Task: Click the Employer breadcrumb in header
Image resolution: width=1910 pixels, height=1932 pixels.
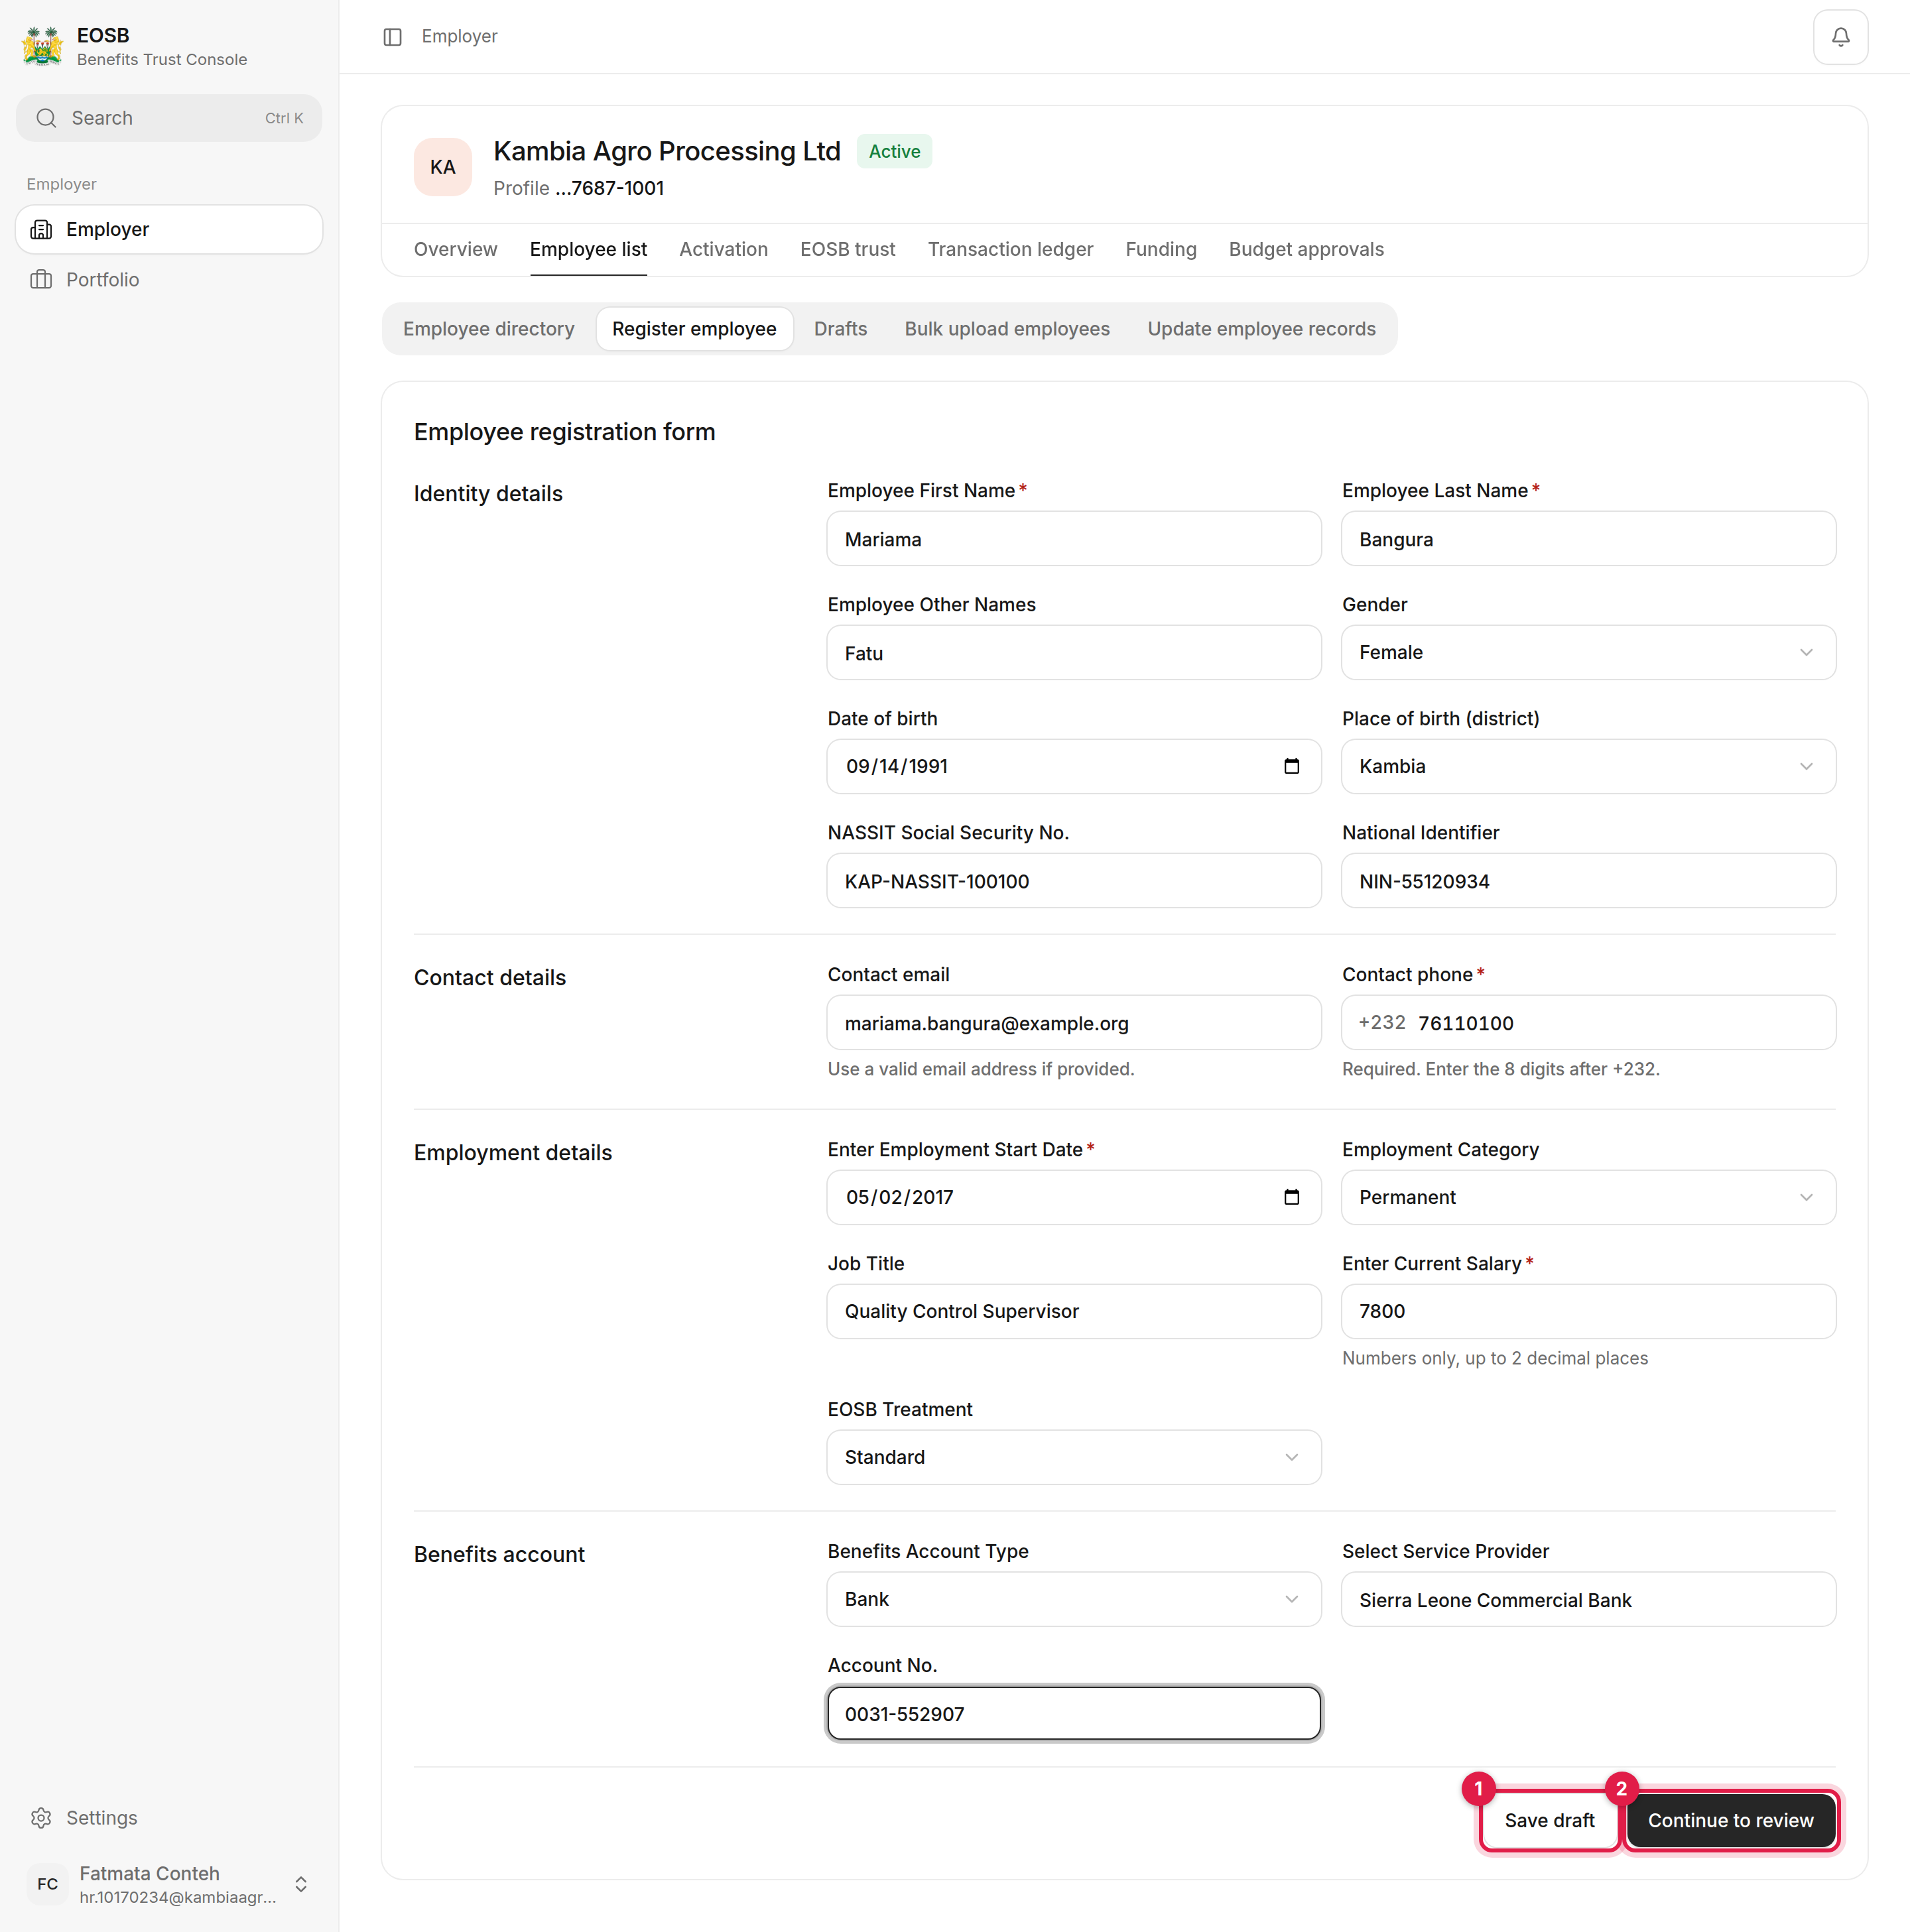Action: click(x=459, y=37)
